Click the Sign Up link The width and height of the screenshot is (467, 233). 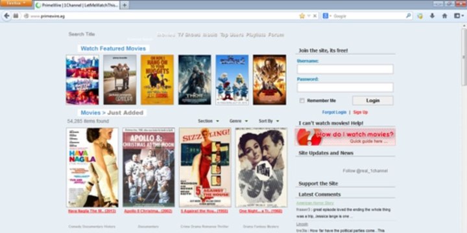(x=361, y=113)
